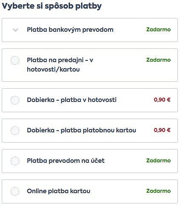Click the Platba bankovým prevodom label
The image size is (180, 206).
click(70, 30)
